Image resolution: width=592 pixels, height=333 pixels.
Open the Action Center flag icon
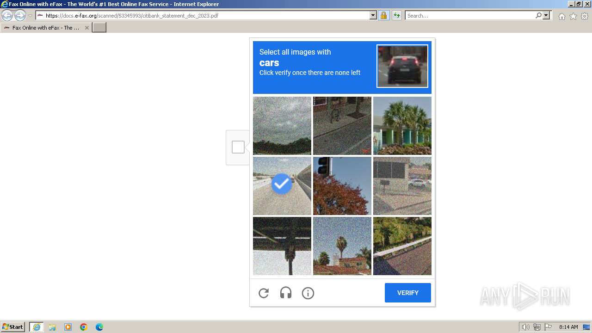click(548, 327)
